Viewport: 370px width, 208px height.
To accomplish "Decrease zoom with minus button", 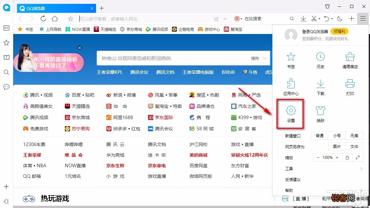I will point(318,157).
